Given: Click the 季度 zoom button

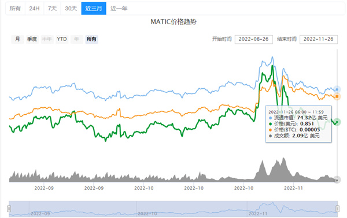Looking at the screenshot, I should pos(32,39).
